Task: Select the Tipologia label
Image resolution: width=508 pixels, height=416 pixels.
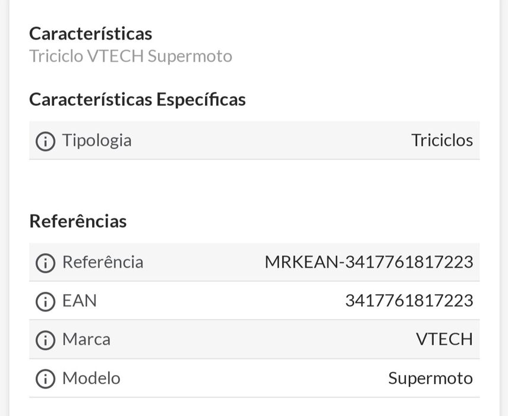Action: 97,140
